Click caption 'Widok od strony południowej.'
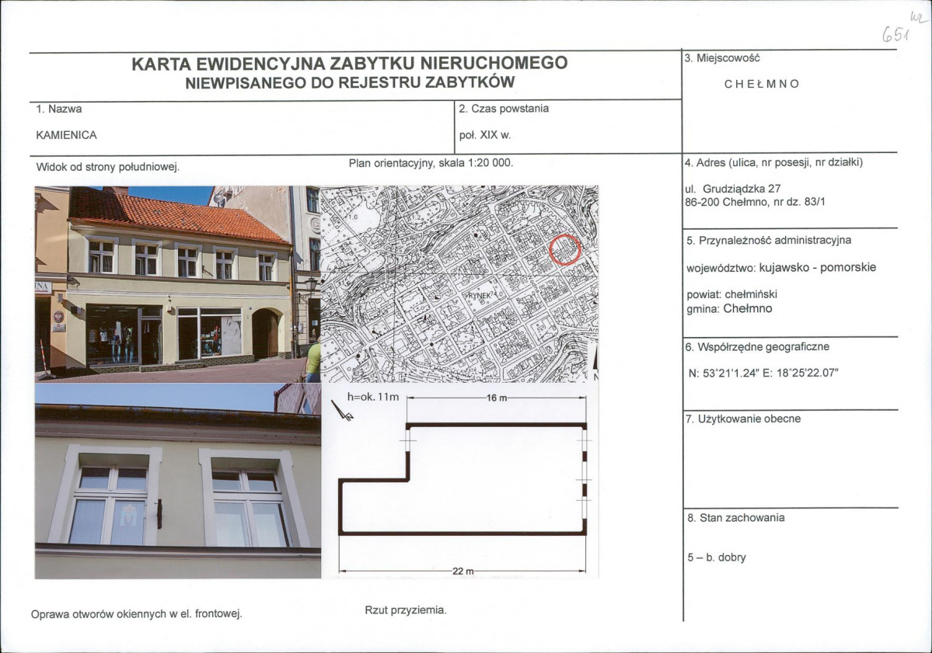 coord(107,168)
